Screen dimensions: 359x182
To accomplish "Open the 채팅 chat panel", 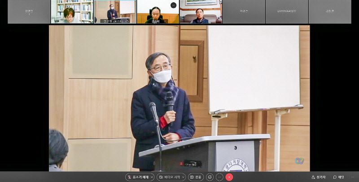I will click(339, 177).
